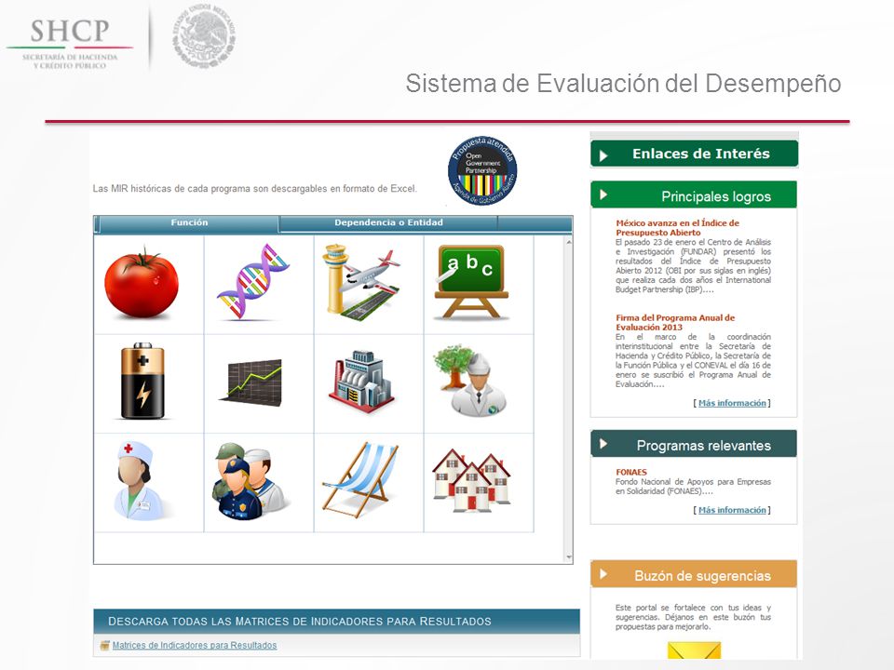This screenshot has width=894, height=670.
Task: Open Firma del Programa Anual de Evaluación 2013
Action: (675, 323)
